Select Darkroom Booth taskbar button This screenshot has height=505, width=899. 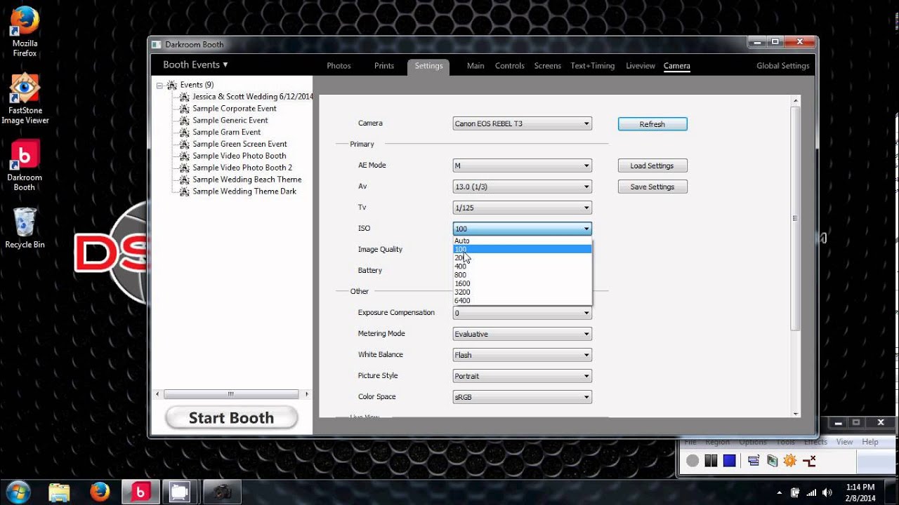click(x=140, y=492)
